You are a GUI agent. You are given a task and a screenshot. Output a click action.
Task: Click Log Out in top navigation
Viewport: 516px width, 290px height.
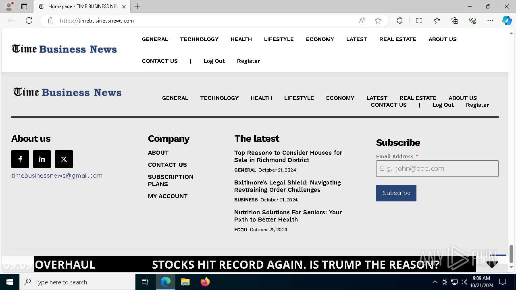click(x=214, y=61)
